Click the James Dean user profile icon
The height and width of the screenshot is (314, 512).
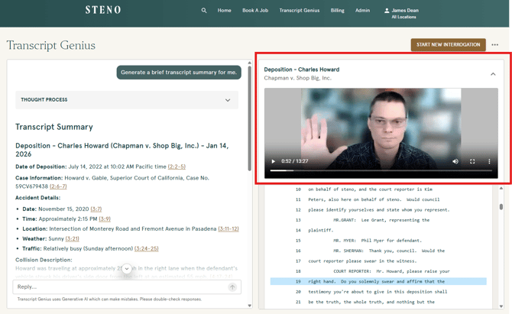pos(387,11)
